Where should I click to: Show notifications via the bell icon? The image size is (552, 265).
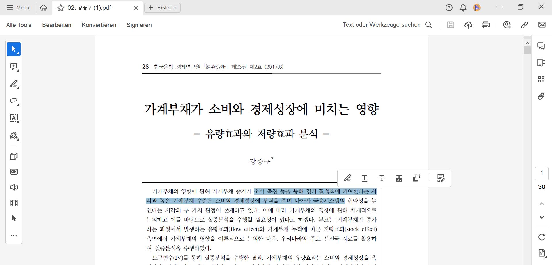click(x=463, y=8)
